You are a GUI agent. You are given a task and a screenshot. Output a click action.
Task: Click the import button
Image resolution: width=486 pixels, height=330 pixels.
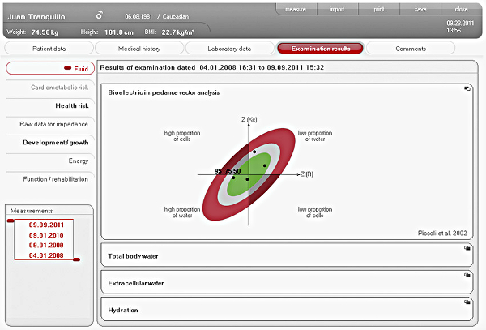click(x=337, y=9)
